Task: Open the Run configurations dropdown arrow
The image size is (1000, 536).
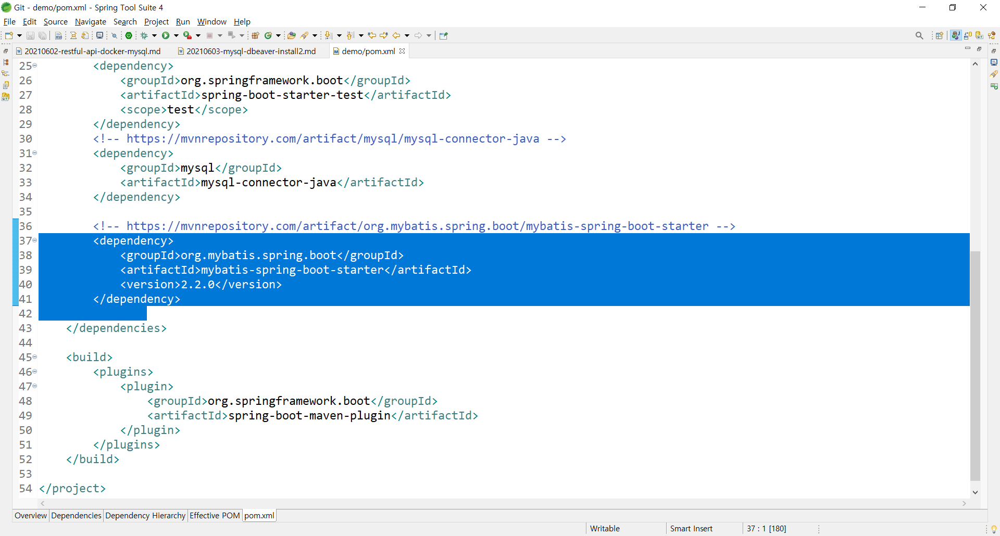Action: pyautogui.click(x=176, y=35)
